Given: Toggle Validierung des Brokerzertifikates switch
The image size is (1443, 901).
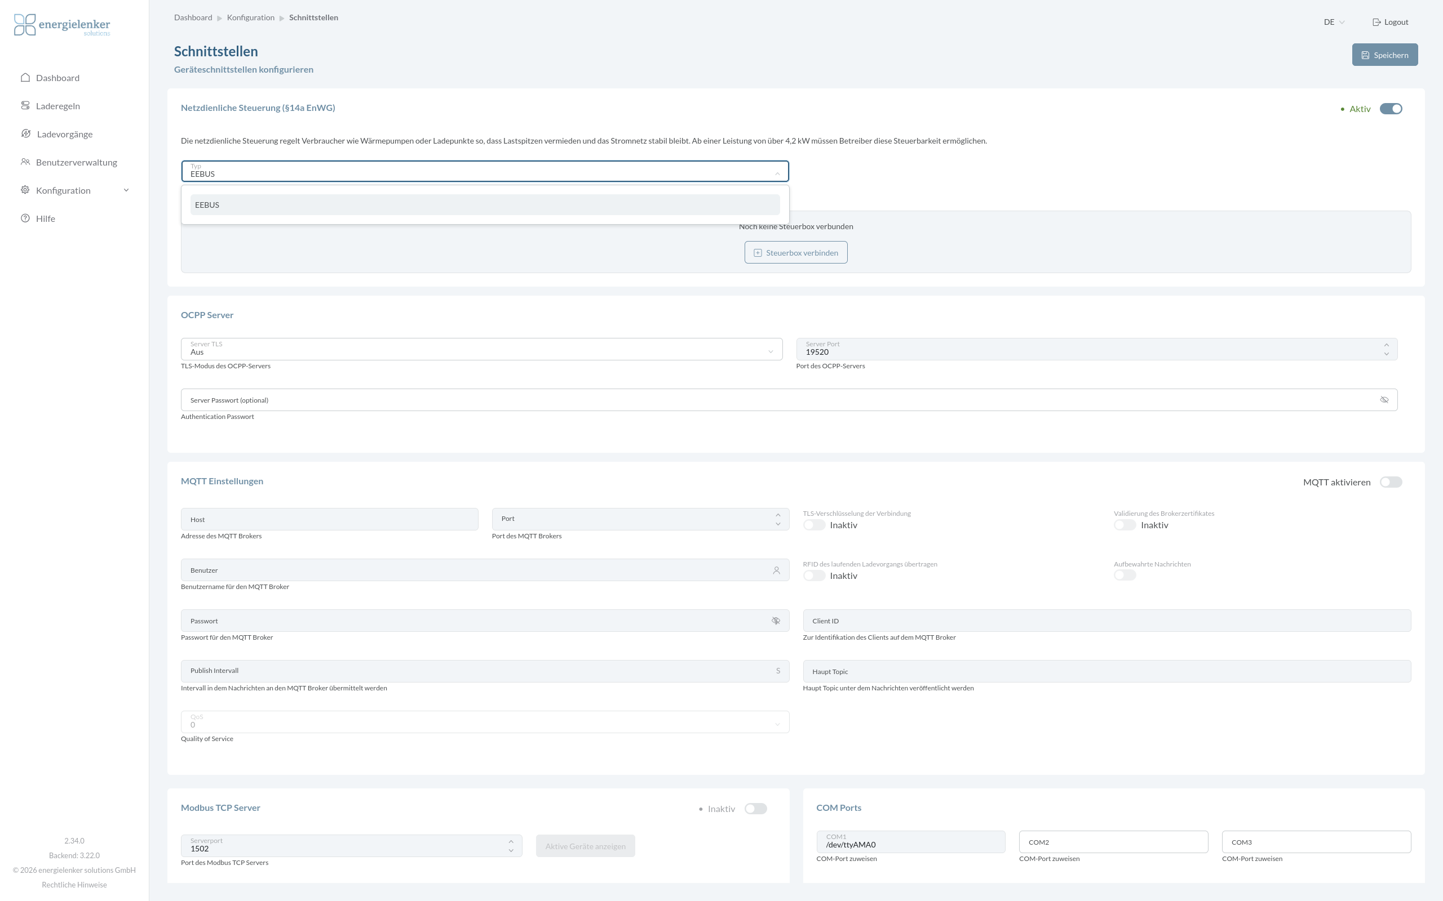Looking at the screenshot, I should tap(1125, 525).
